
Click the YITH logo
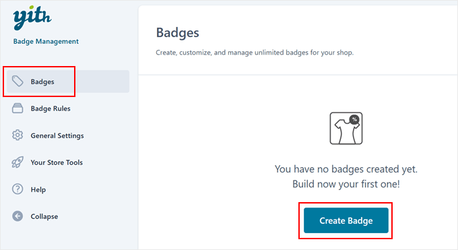[x=32, y=18]
